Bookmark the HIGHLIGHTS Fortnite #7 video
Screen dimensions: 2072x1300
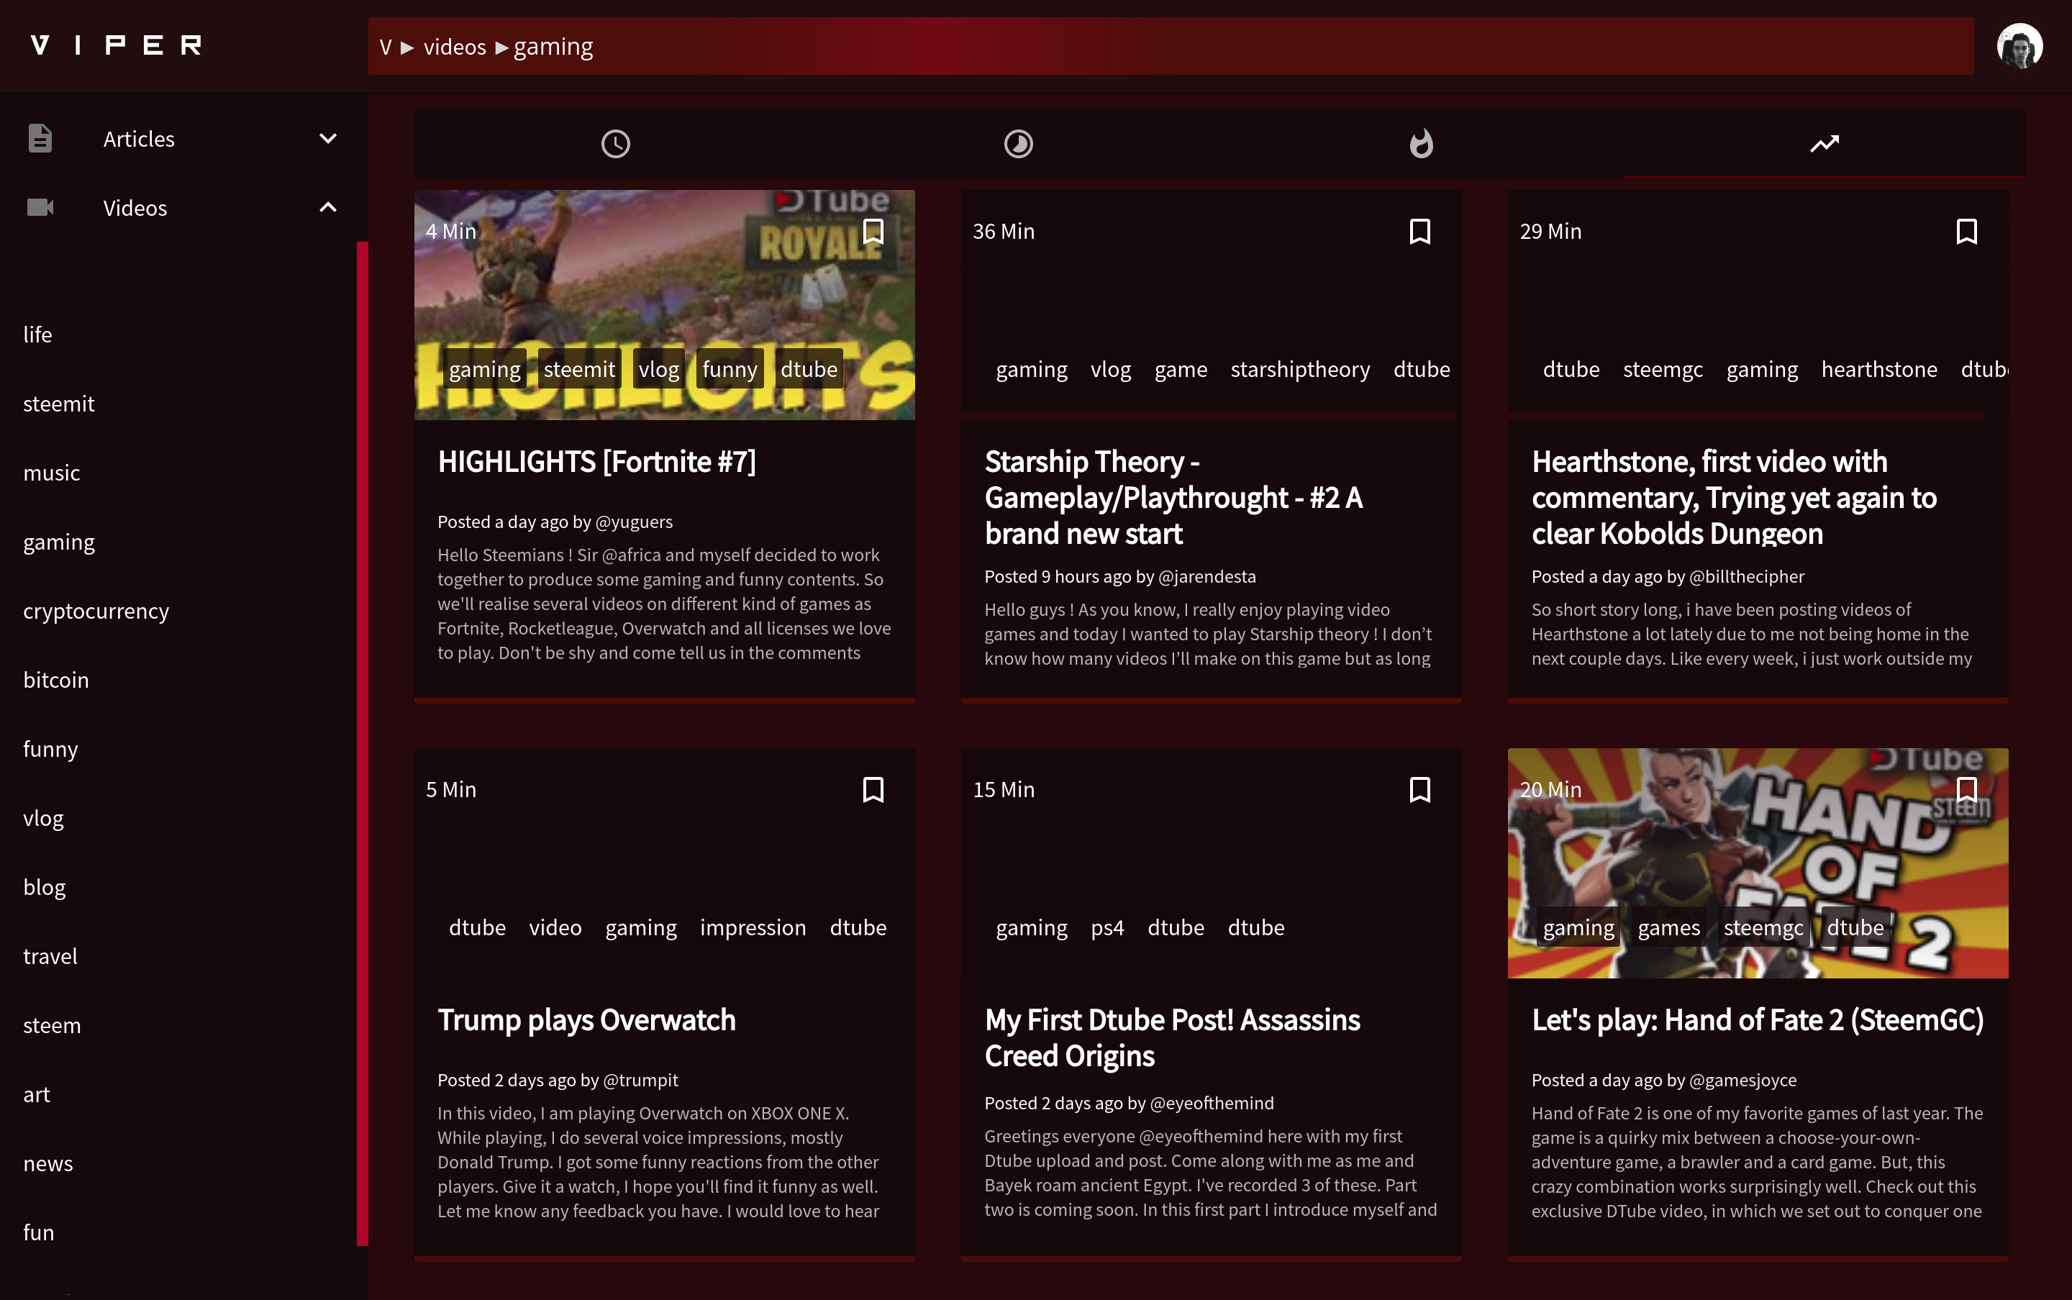[873, 231]
